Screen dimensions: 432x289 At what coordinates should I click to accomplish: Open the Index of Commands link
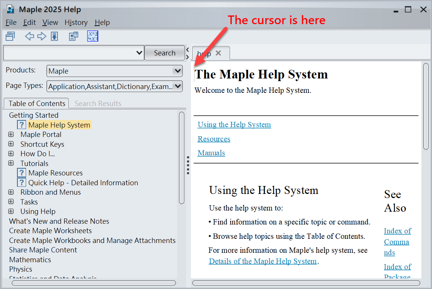pos(397,242)
